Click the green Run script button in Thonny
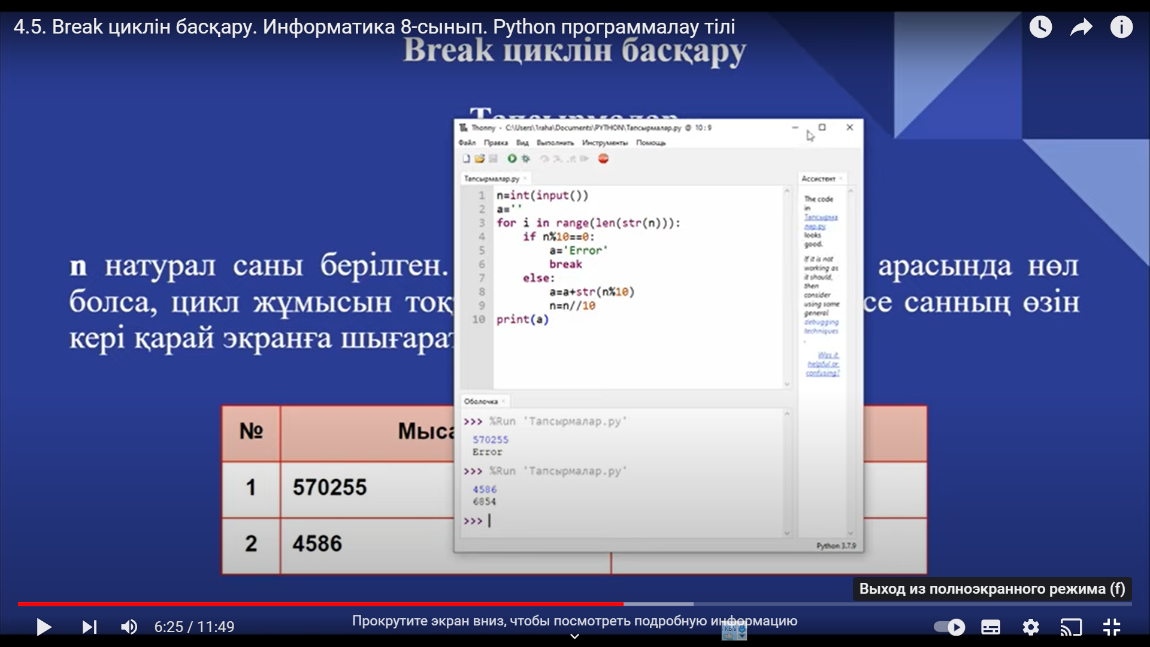This screenshot has height=647, width=1150. (512, 159)
